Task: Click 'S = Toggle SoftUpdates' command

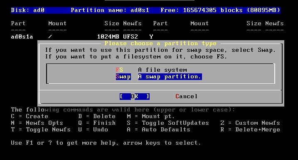Action: pos(168,123)
